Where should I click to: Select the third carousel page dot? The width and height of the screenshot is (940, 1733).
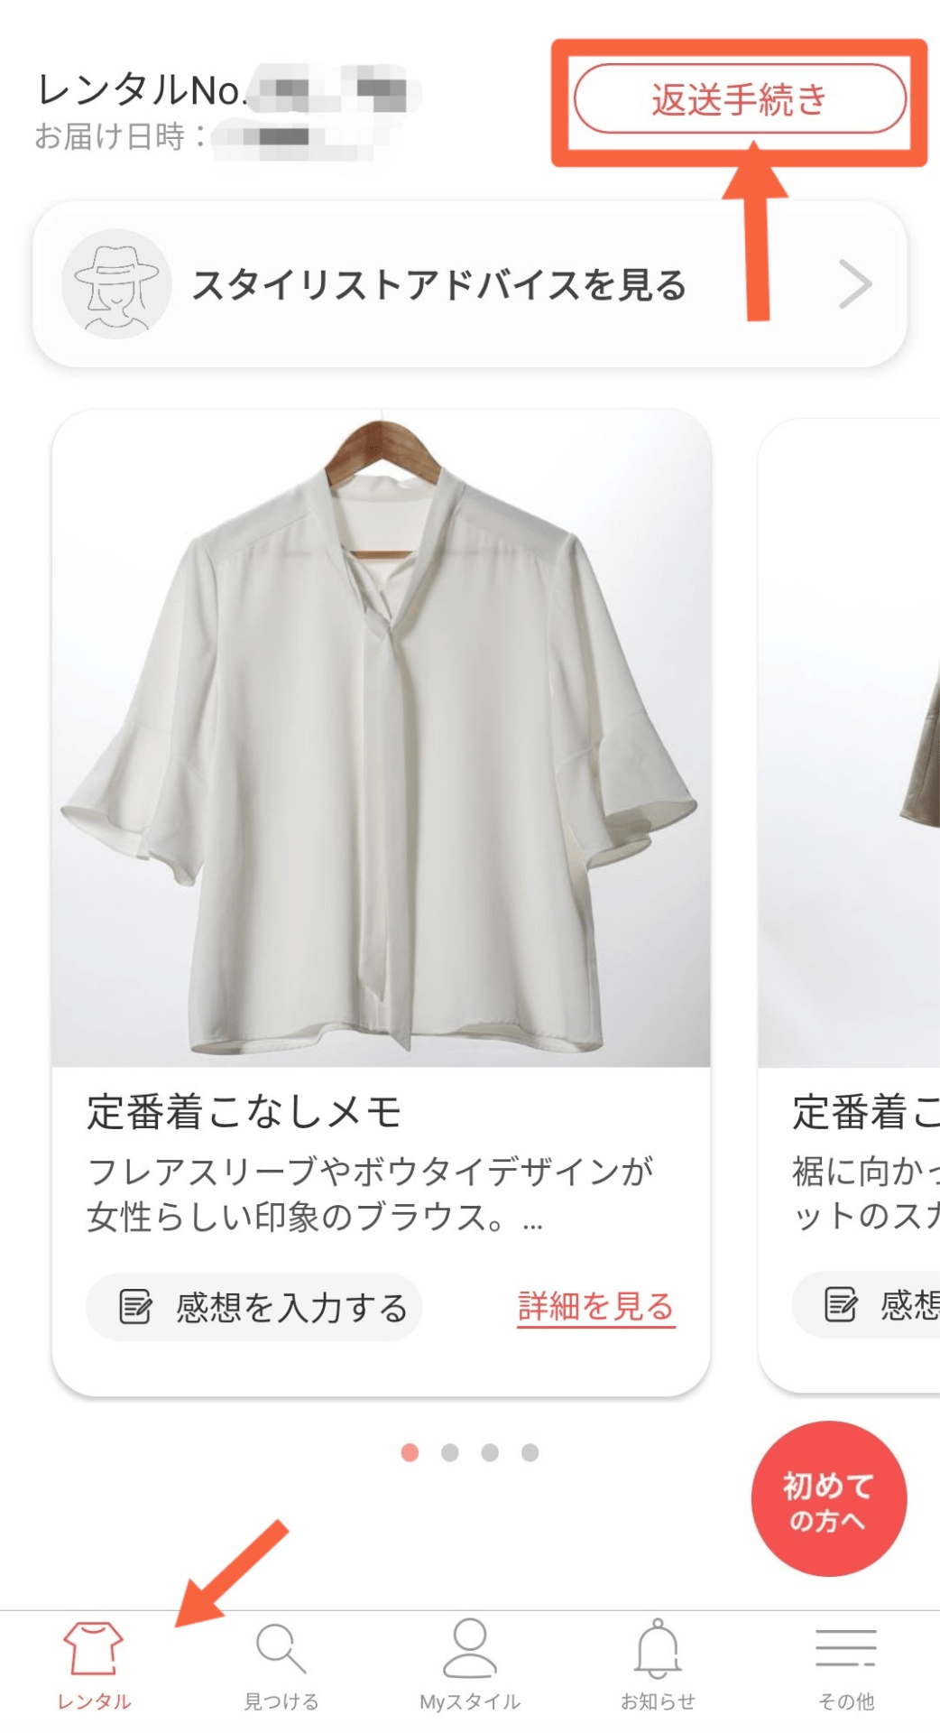pos(490,1452)
